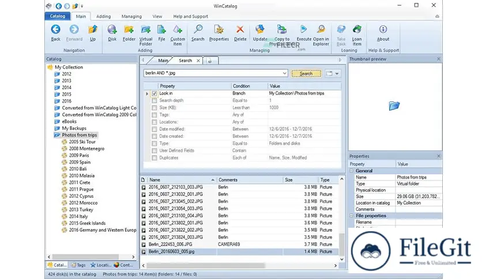Switch to the Adding ribbon tab
This screenshot has width=482, height=279.
click(103, 16)
